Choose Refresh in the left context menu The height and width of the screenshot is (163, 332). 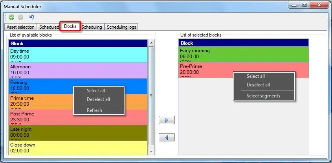click(x=94, y=110)
